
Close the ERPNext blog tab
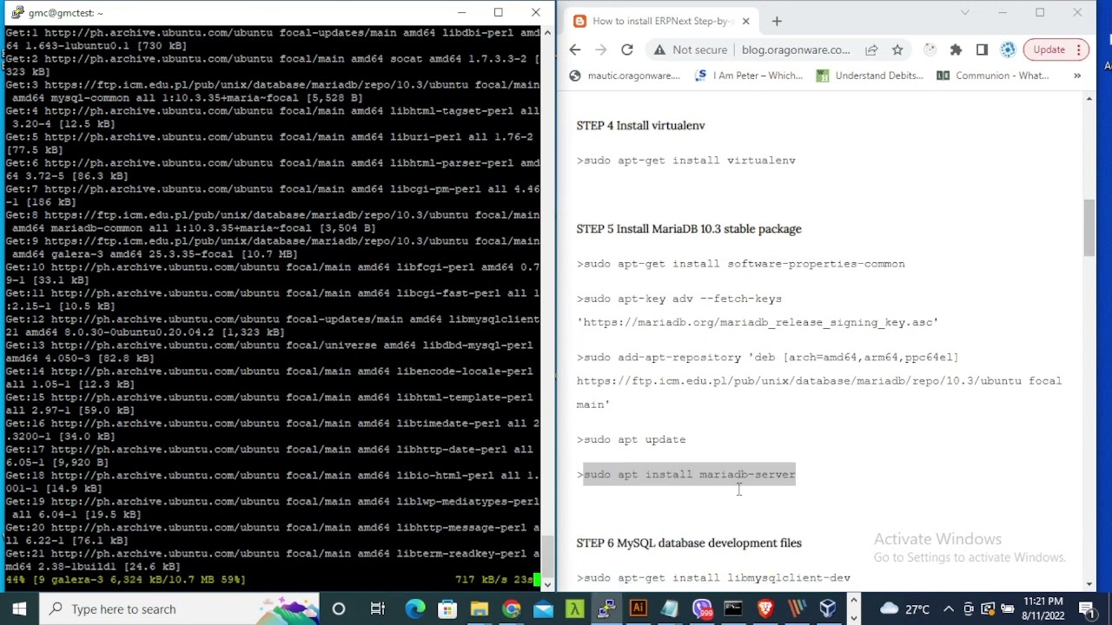(x=745, y=21)
